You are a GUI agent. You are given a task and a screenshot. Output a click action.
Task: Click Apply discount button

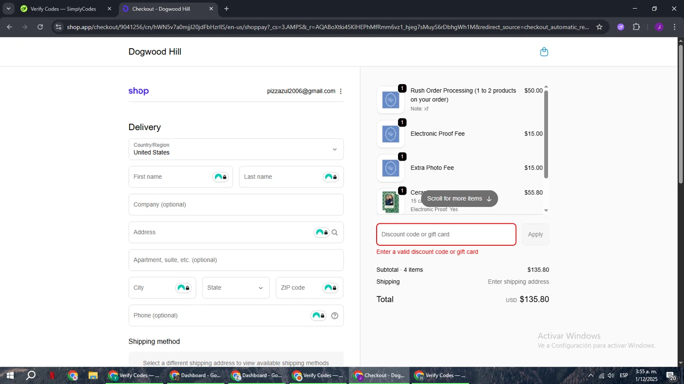(535, 235)
